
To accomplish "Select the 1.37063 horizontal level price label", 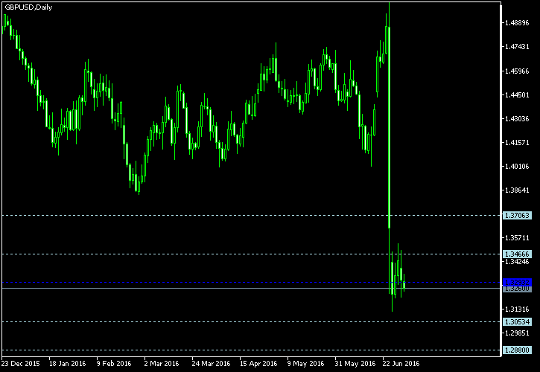I will (x=517, y=216).
